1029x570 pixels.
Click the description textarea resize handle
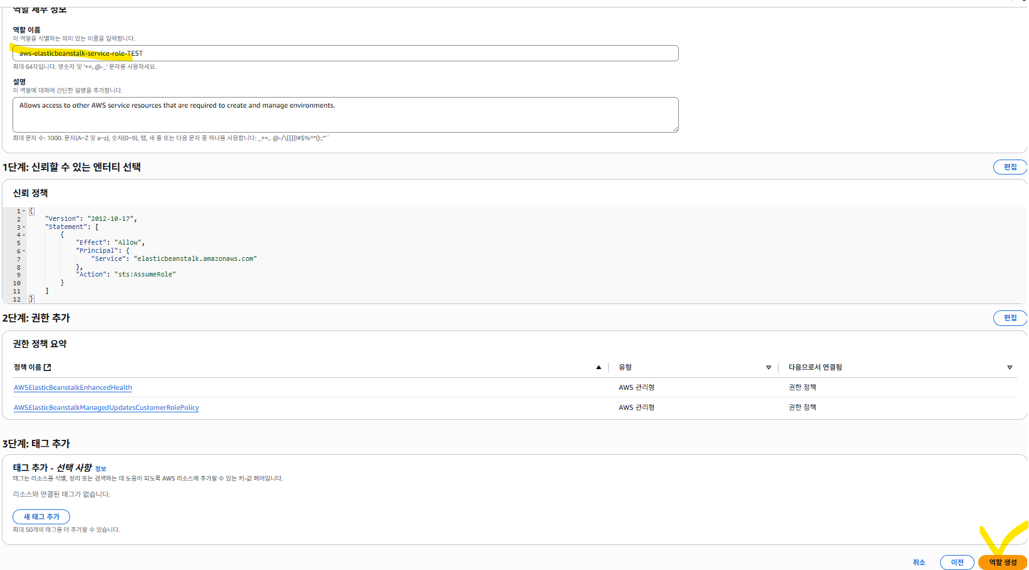tap(675, 129)
